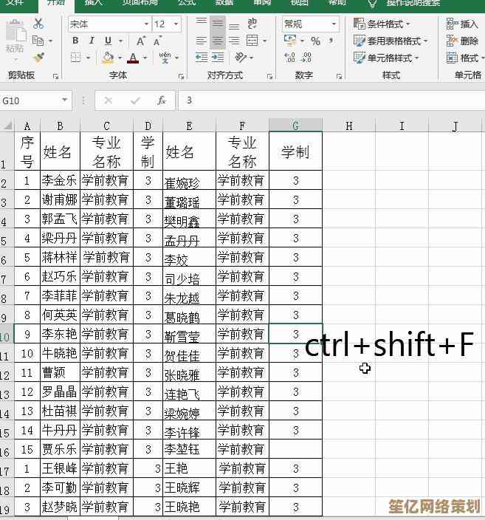Switch to the 视图 ribbon tab

click(299, 2)
